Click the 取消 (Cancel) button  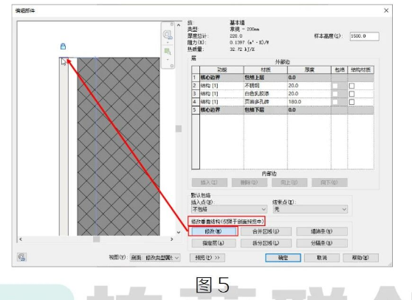(322, 258)
